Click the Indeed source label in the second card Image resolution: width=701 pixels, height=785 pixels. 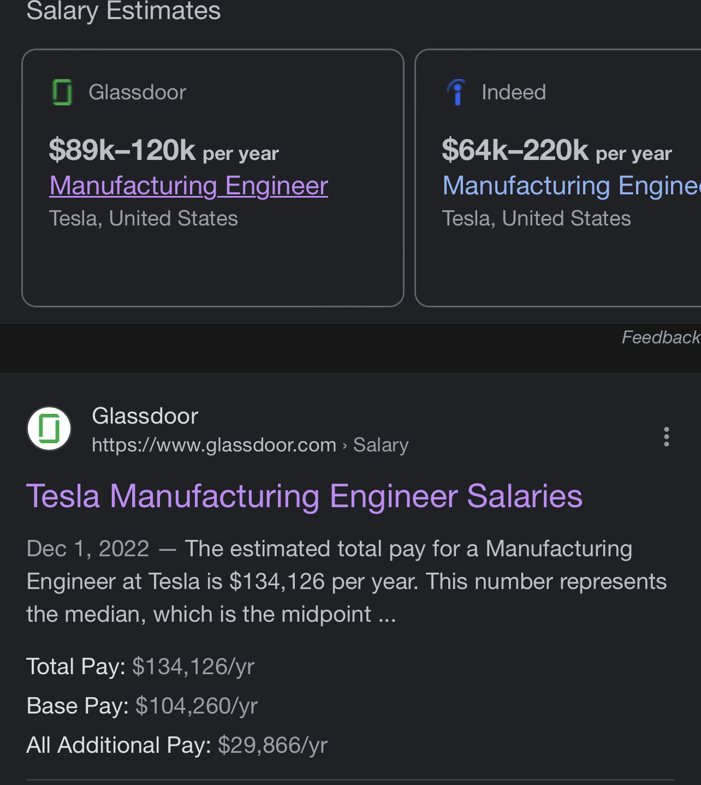(x=513, y=92)
